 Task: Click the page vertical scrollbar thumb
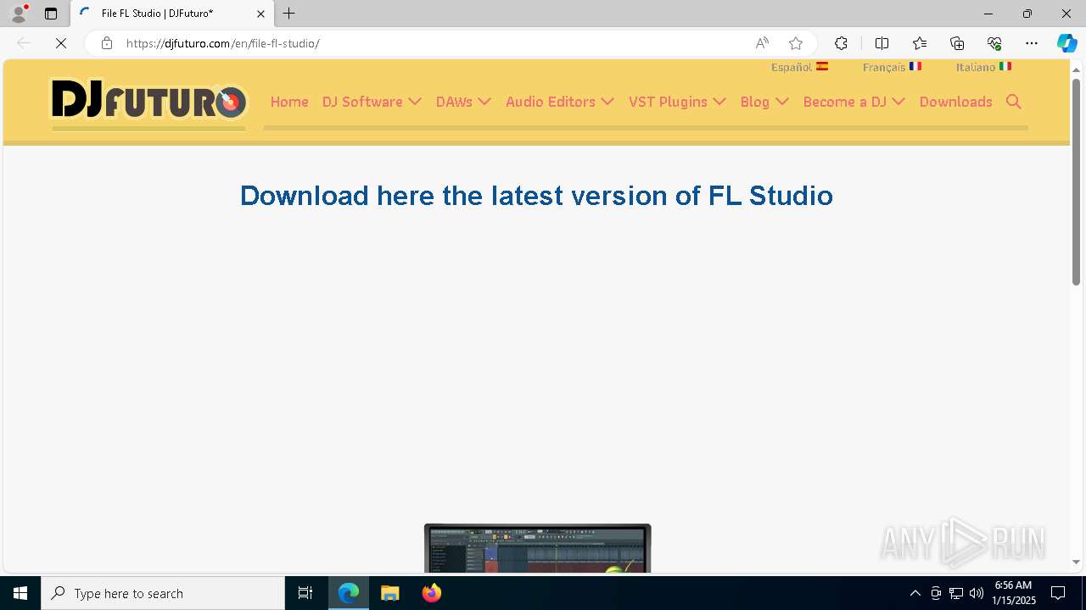click(x=1076, y=181)
